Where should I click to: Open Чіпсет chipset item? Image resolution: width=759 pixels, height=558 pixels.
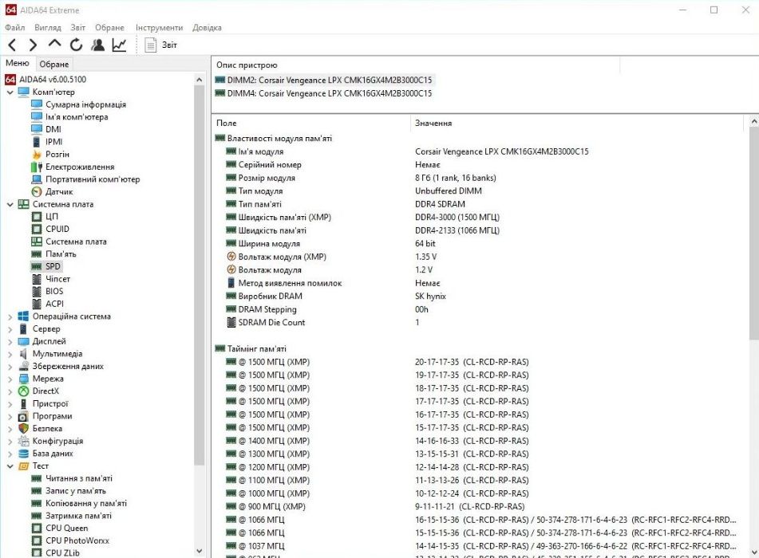point(57,279)
